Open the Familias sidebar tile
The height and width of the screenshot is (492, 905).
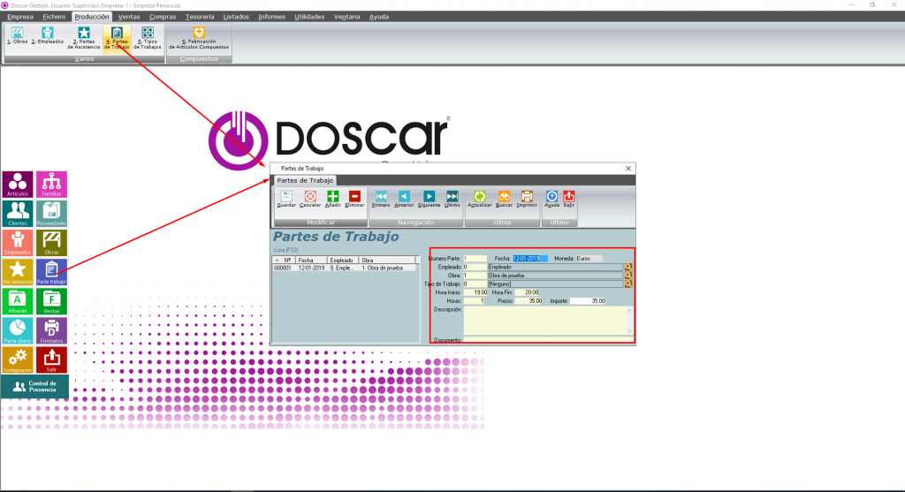(x=51, y=185)
